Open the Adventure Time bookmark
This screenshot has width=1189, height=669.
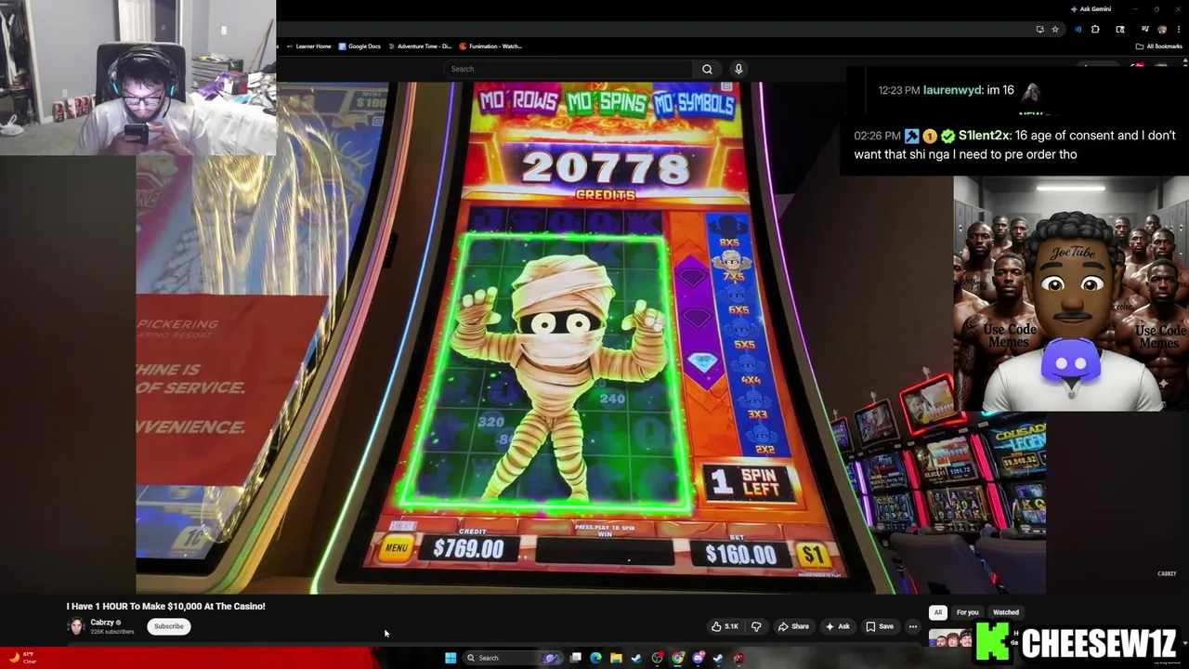(x=420, y=46)
